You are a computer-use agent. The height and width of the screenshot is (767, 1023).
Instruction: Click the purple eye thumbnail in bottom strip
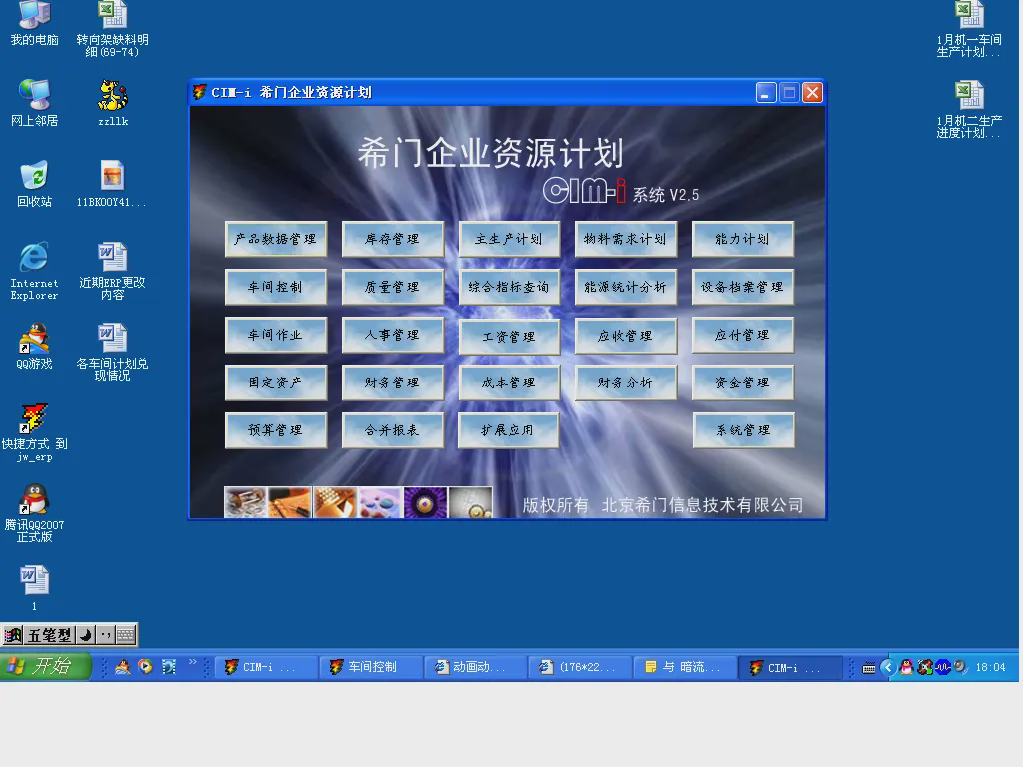tap(425, 502)
